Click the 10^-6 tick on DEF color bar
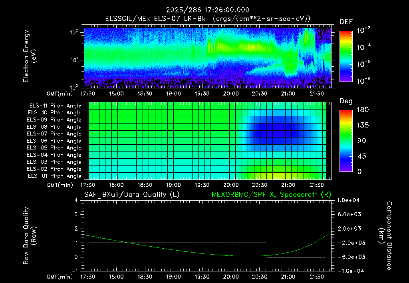Viewport: 409px width, 283px height. [x=363, y=81]
